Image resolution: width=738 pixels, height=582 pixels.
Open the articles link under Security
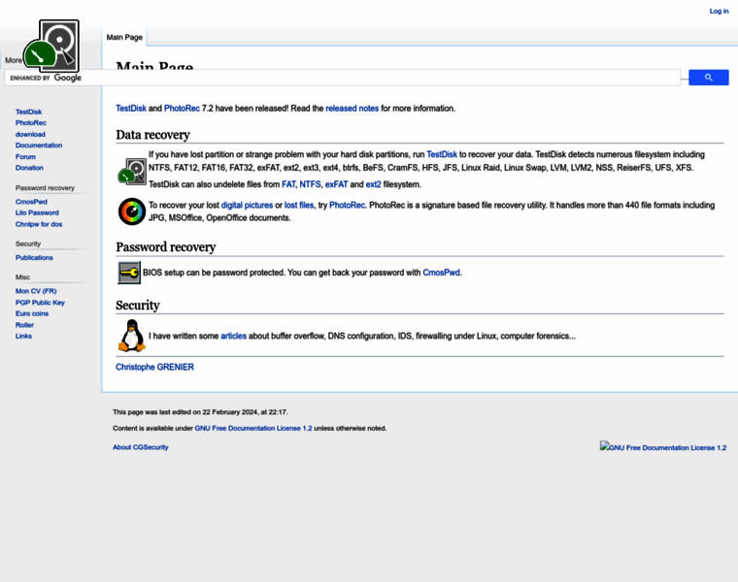(x=233, y=337)
